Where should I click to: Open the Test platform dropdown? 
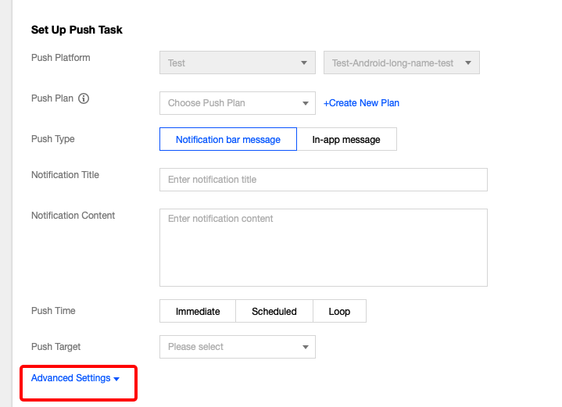pyautogui.click(x=237, y=63)
